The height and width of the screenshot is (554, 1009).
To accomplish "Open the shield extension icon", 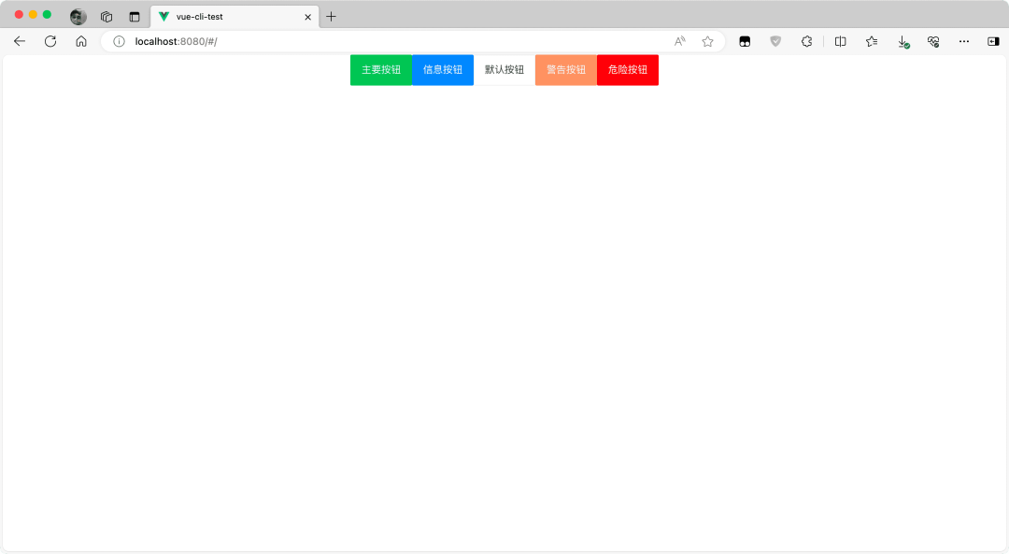I will point(775,41).
